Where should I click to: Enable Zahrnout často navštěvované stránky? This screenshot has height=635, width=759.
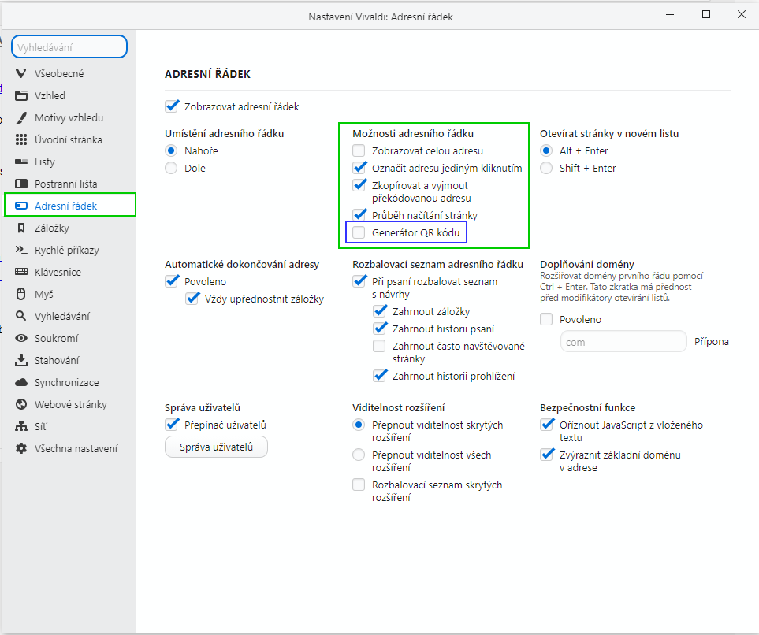point(379,346)
